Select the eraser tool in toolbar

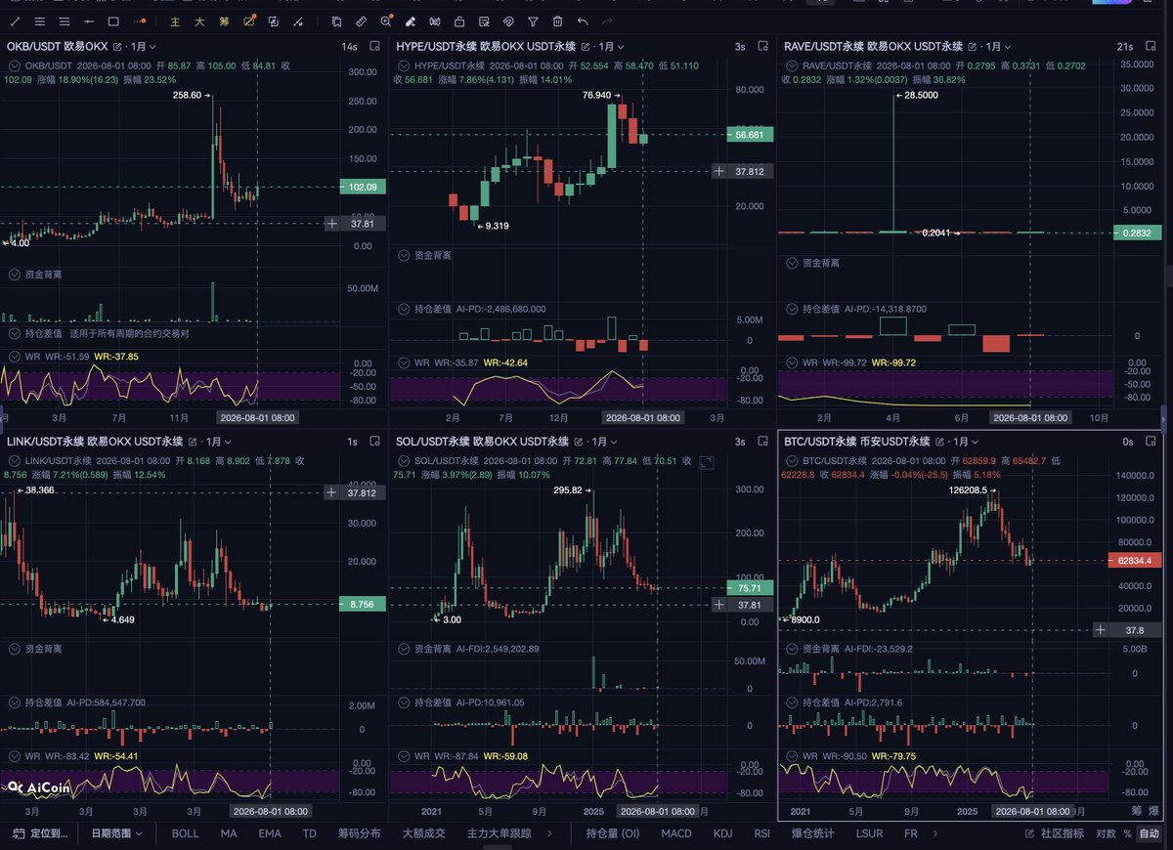[411, 21]
